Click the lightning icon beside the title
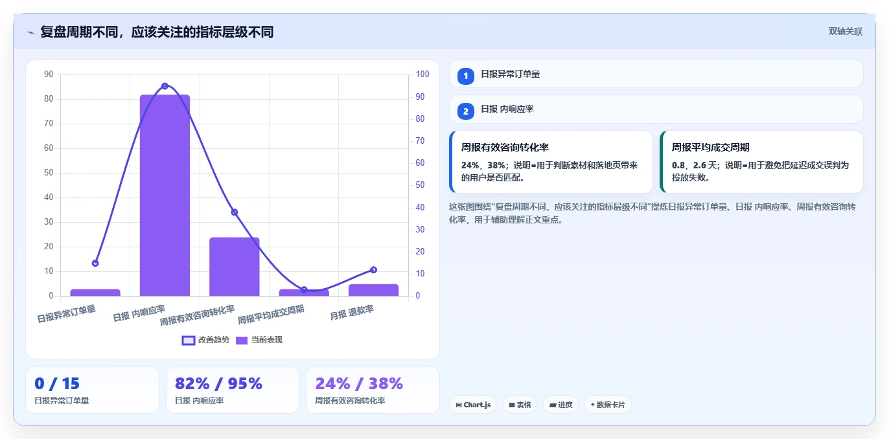The image size is (889, 439). tap(30, 32)
